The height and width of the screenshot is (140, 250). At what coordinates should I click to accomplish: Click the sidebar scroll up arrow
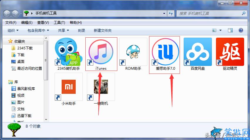[46, 38]
